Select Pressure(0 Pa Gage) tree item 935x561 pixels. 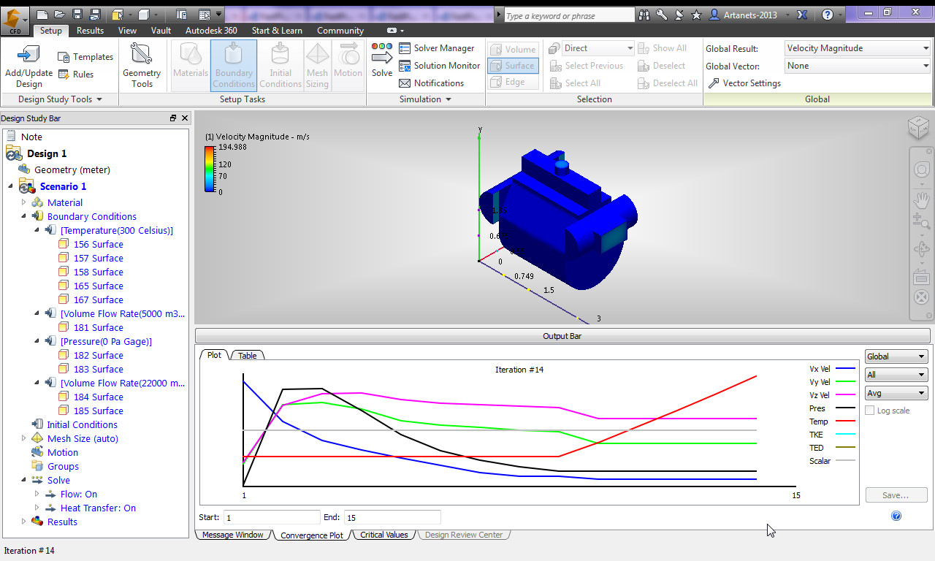click(106, 341)
